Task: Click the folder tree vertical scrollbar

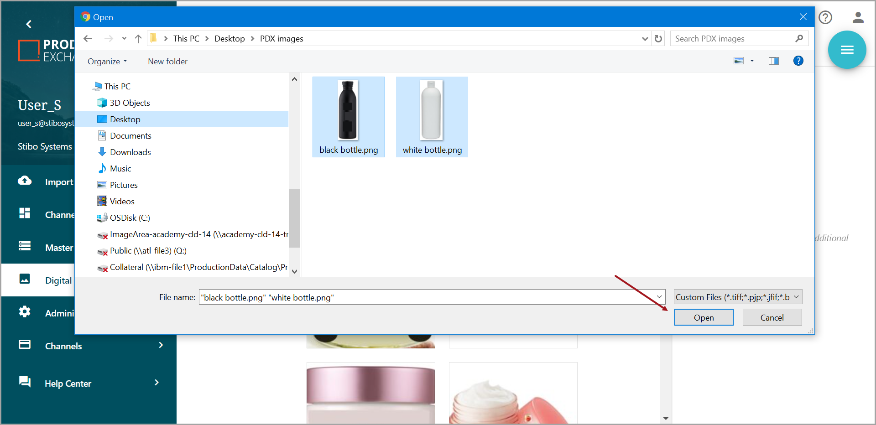Action: click(294, 218)
